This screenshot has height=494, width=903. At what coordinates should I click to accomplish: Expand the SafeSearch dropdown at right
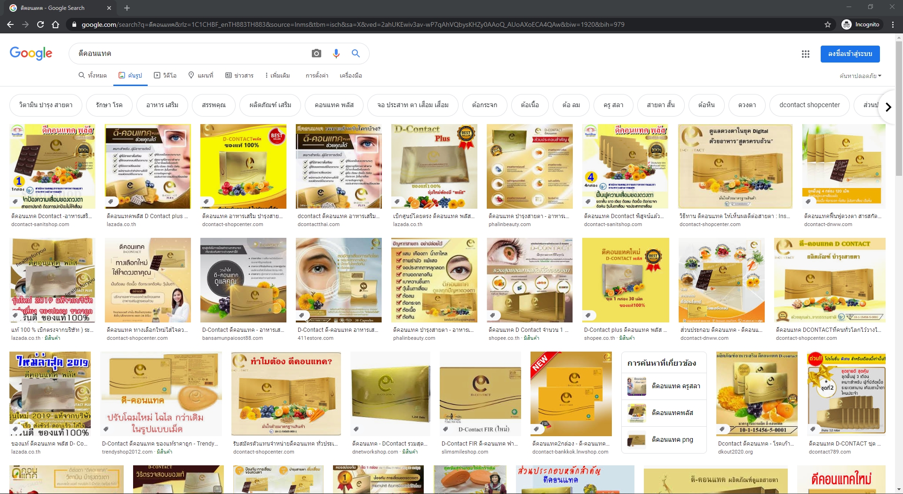click(860, 76)
